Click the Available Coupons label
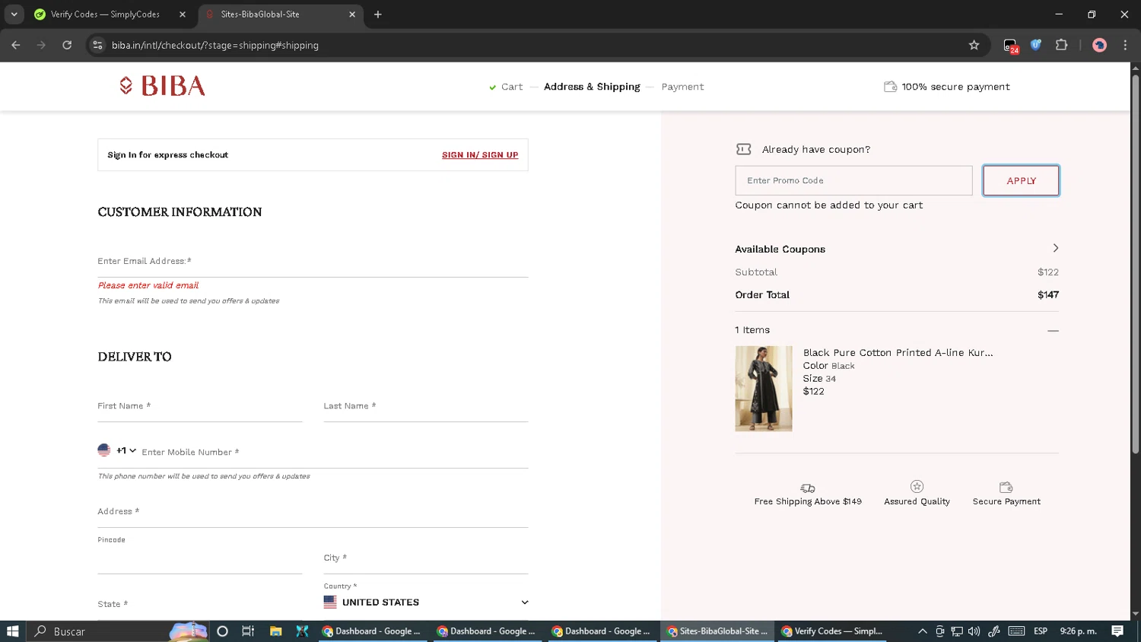This screenshot has width=1141, height=642. click(x=780, y=249)
